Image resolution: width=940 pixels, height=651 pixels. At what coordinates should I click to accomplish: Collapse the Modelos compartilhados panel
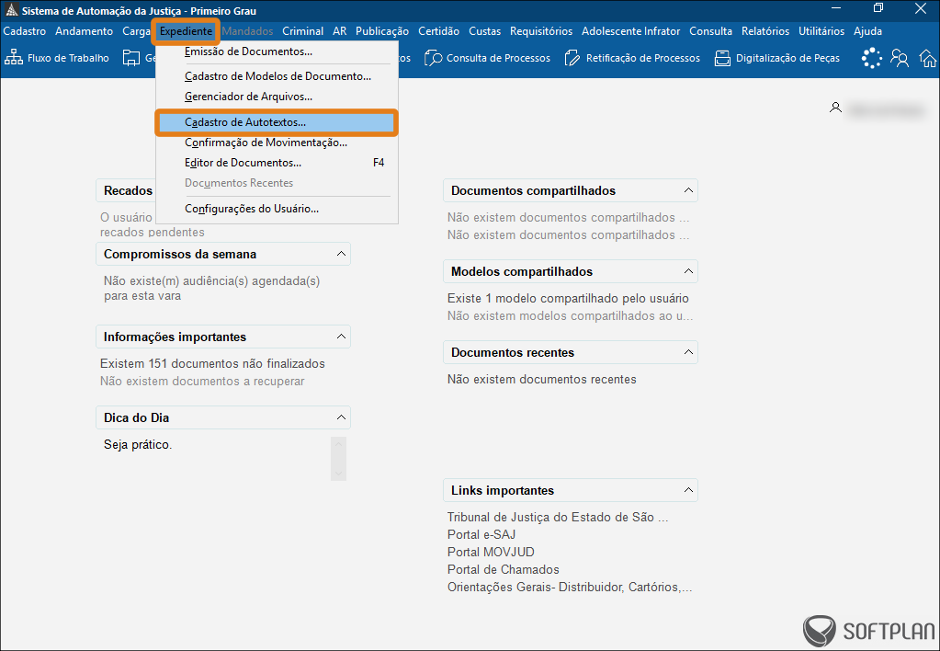tap(688, 271)
